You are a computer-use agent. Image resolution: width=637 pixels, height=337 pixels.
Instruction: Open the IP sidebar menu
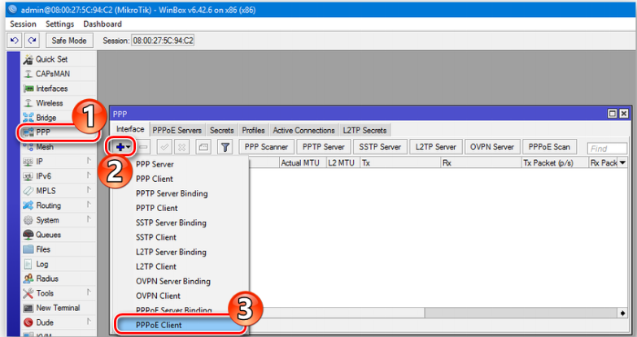pos(59,162)
